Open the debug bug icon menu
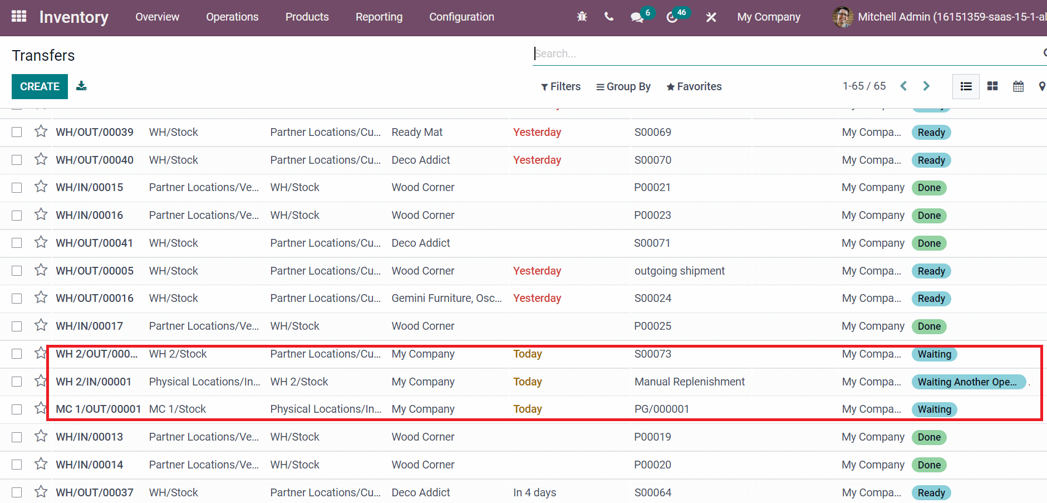The image size is (1047, 503). (x=582, y=17)
